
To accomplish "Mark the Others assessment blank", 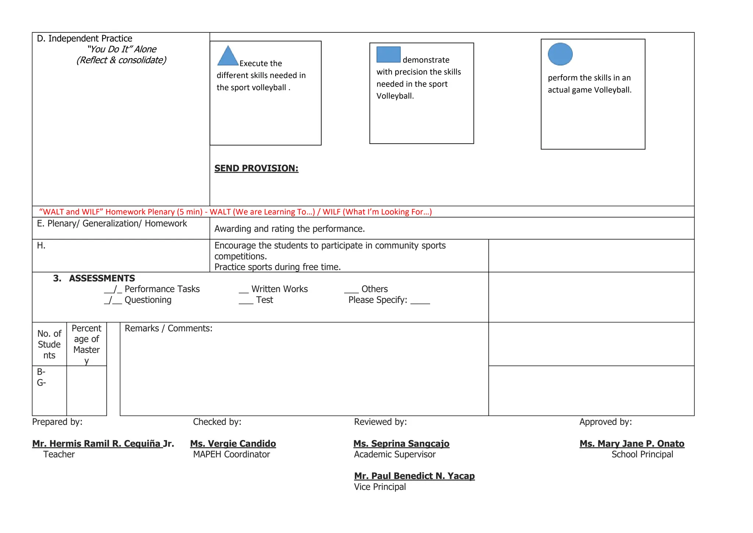I will pos(351,290).
